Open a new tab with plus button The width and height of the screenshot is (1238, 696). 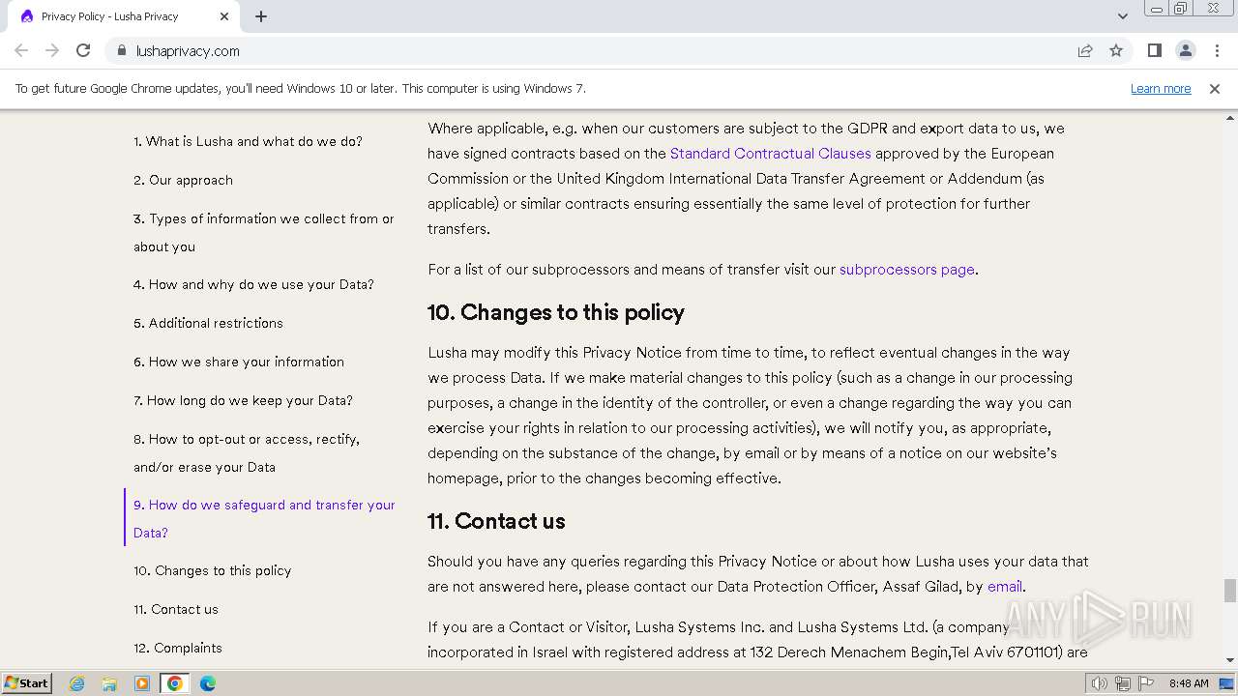pyautogui.click(x=261, y=16)
